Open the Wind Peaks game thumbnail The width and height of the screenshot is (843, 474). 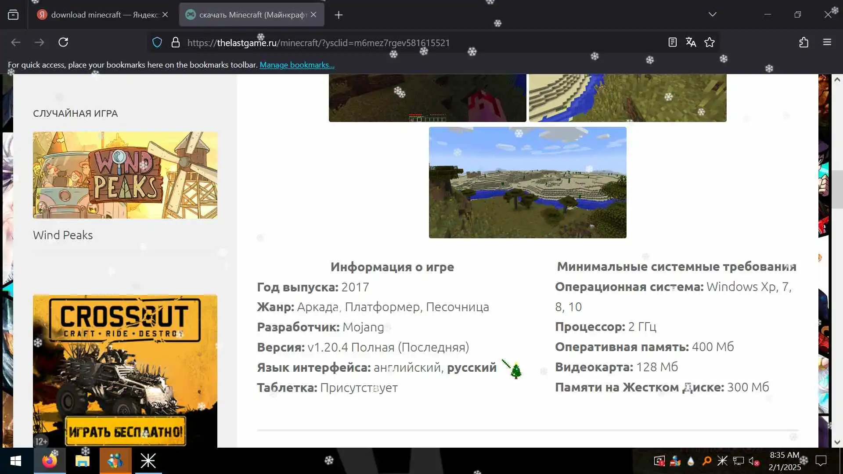tap(125, 175)
